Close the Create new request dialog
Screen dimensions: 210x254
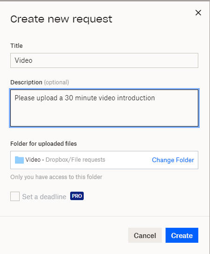pyautogui.click(x=198, y=13)
